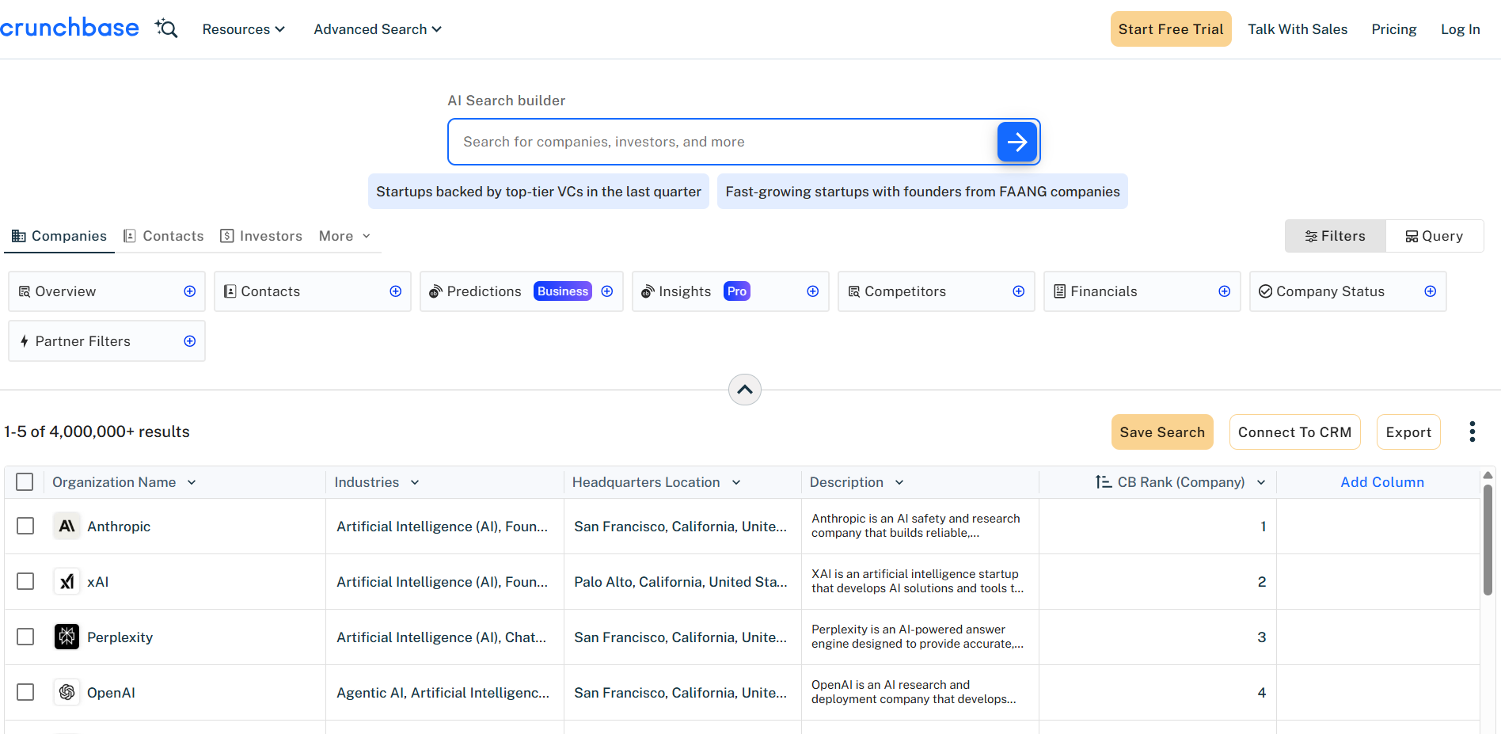Viewport: 1501px width, 734px height.
Task: Click the CB Rank sort order icon
Action: 1104,482
